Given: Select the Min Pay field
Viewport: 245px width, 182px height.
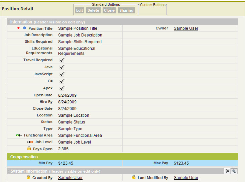Looking at the screenshot, I should 65,163.
